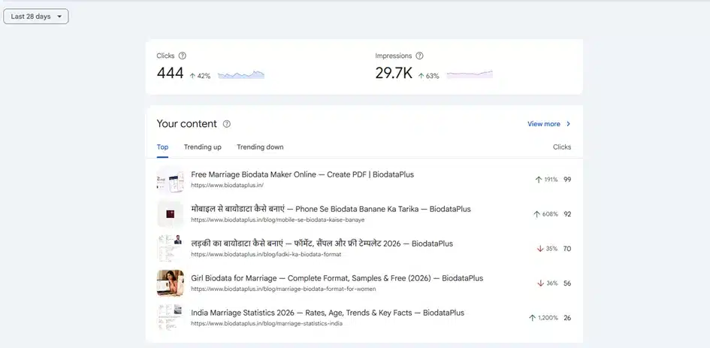710x348 pixels.
Task: Click the Impressions metric label
Action: [394, 56]
